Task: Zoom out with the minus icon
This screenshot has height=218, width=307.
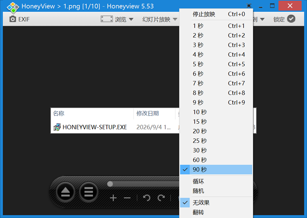Action: pyautogui.click(x=127, y=198)
